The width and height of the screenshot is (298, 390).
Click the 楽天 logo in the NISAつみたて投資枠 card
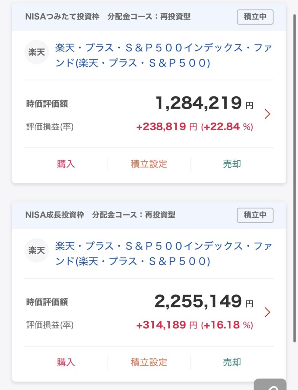tap(37, 52)
